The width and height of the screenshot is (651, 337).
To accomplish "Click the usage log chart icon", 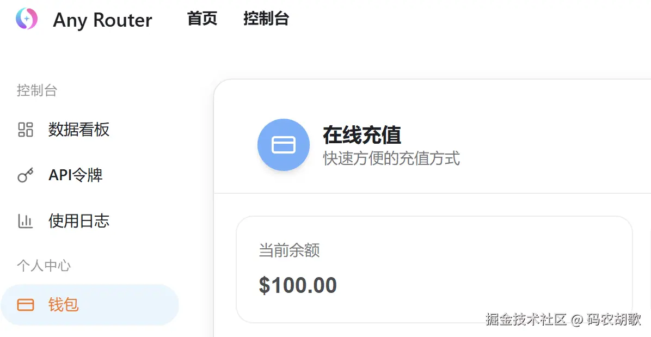I will [26, 221].
